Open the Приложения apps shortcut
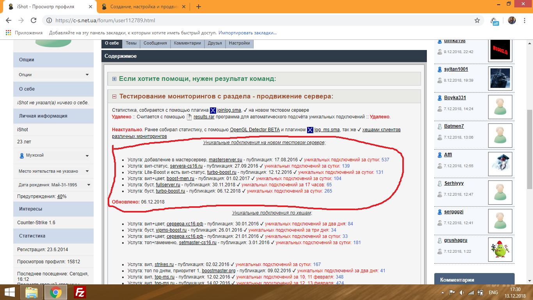The height and width of the screenshot is (300, 533). click(x=24, y=33)
